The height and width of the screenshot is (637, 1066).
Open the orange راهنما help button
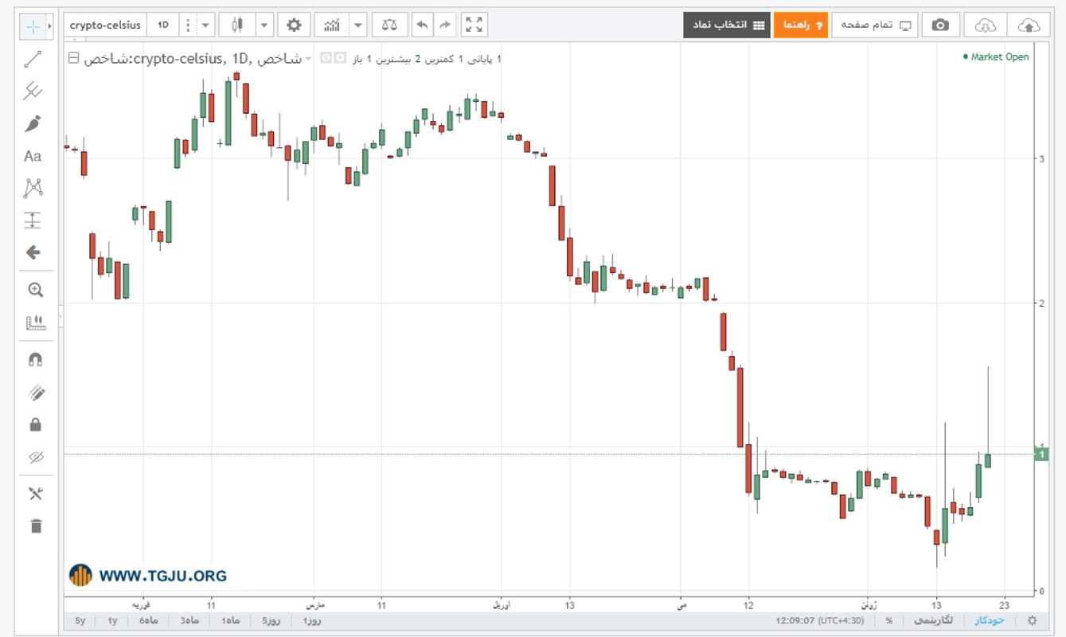[x=801, y=25]
